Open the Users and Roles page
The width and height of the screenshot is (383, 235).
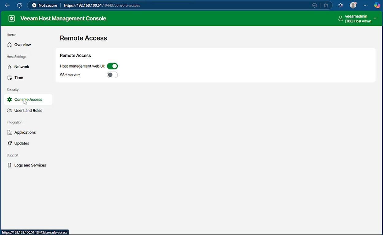click(28, 110)
